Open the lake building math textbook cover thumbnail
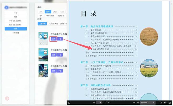 (x=43, y=55)
